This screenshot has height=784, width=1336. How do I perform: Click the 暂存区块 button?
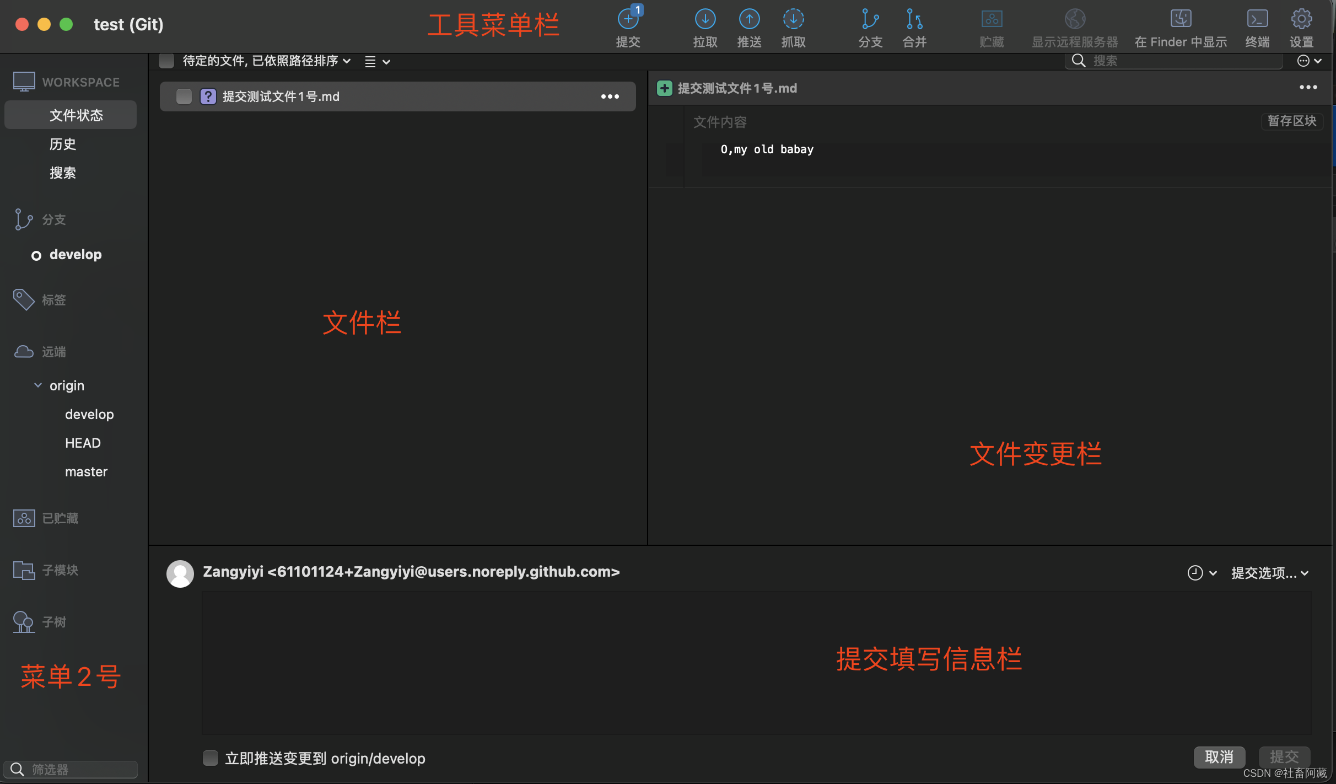1291,121
